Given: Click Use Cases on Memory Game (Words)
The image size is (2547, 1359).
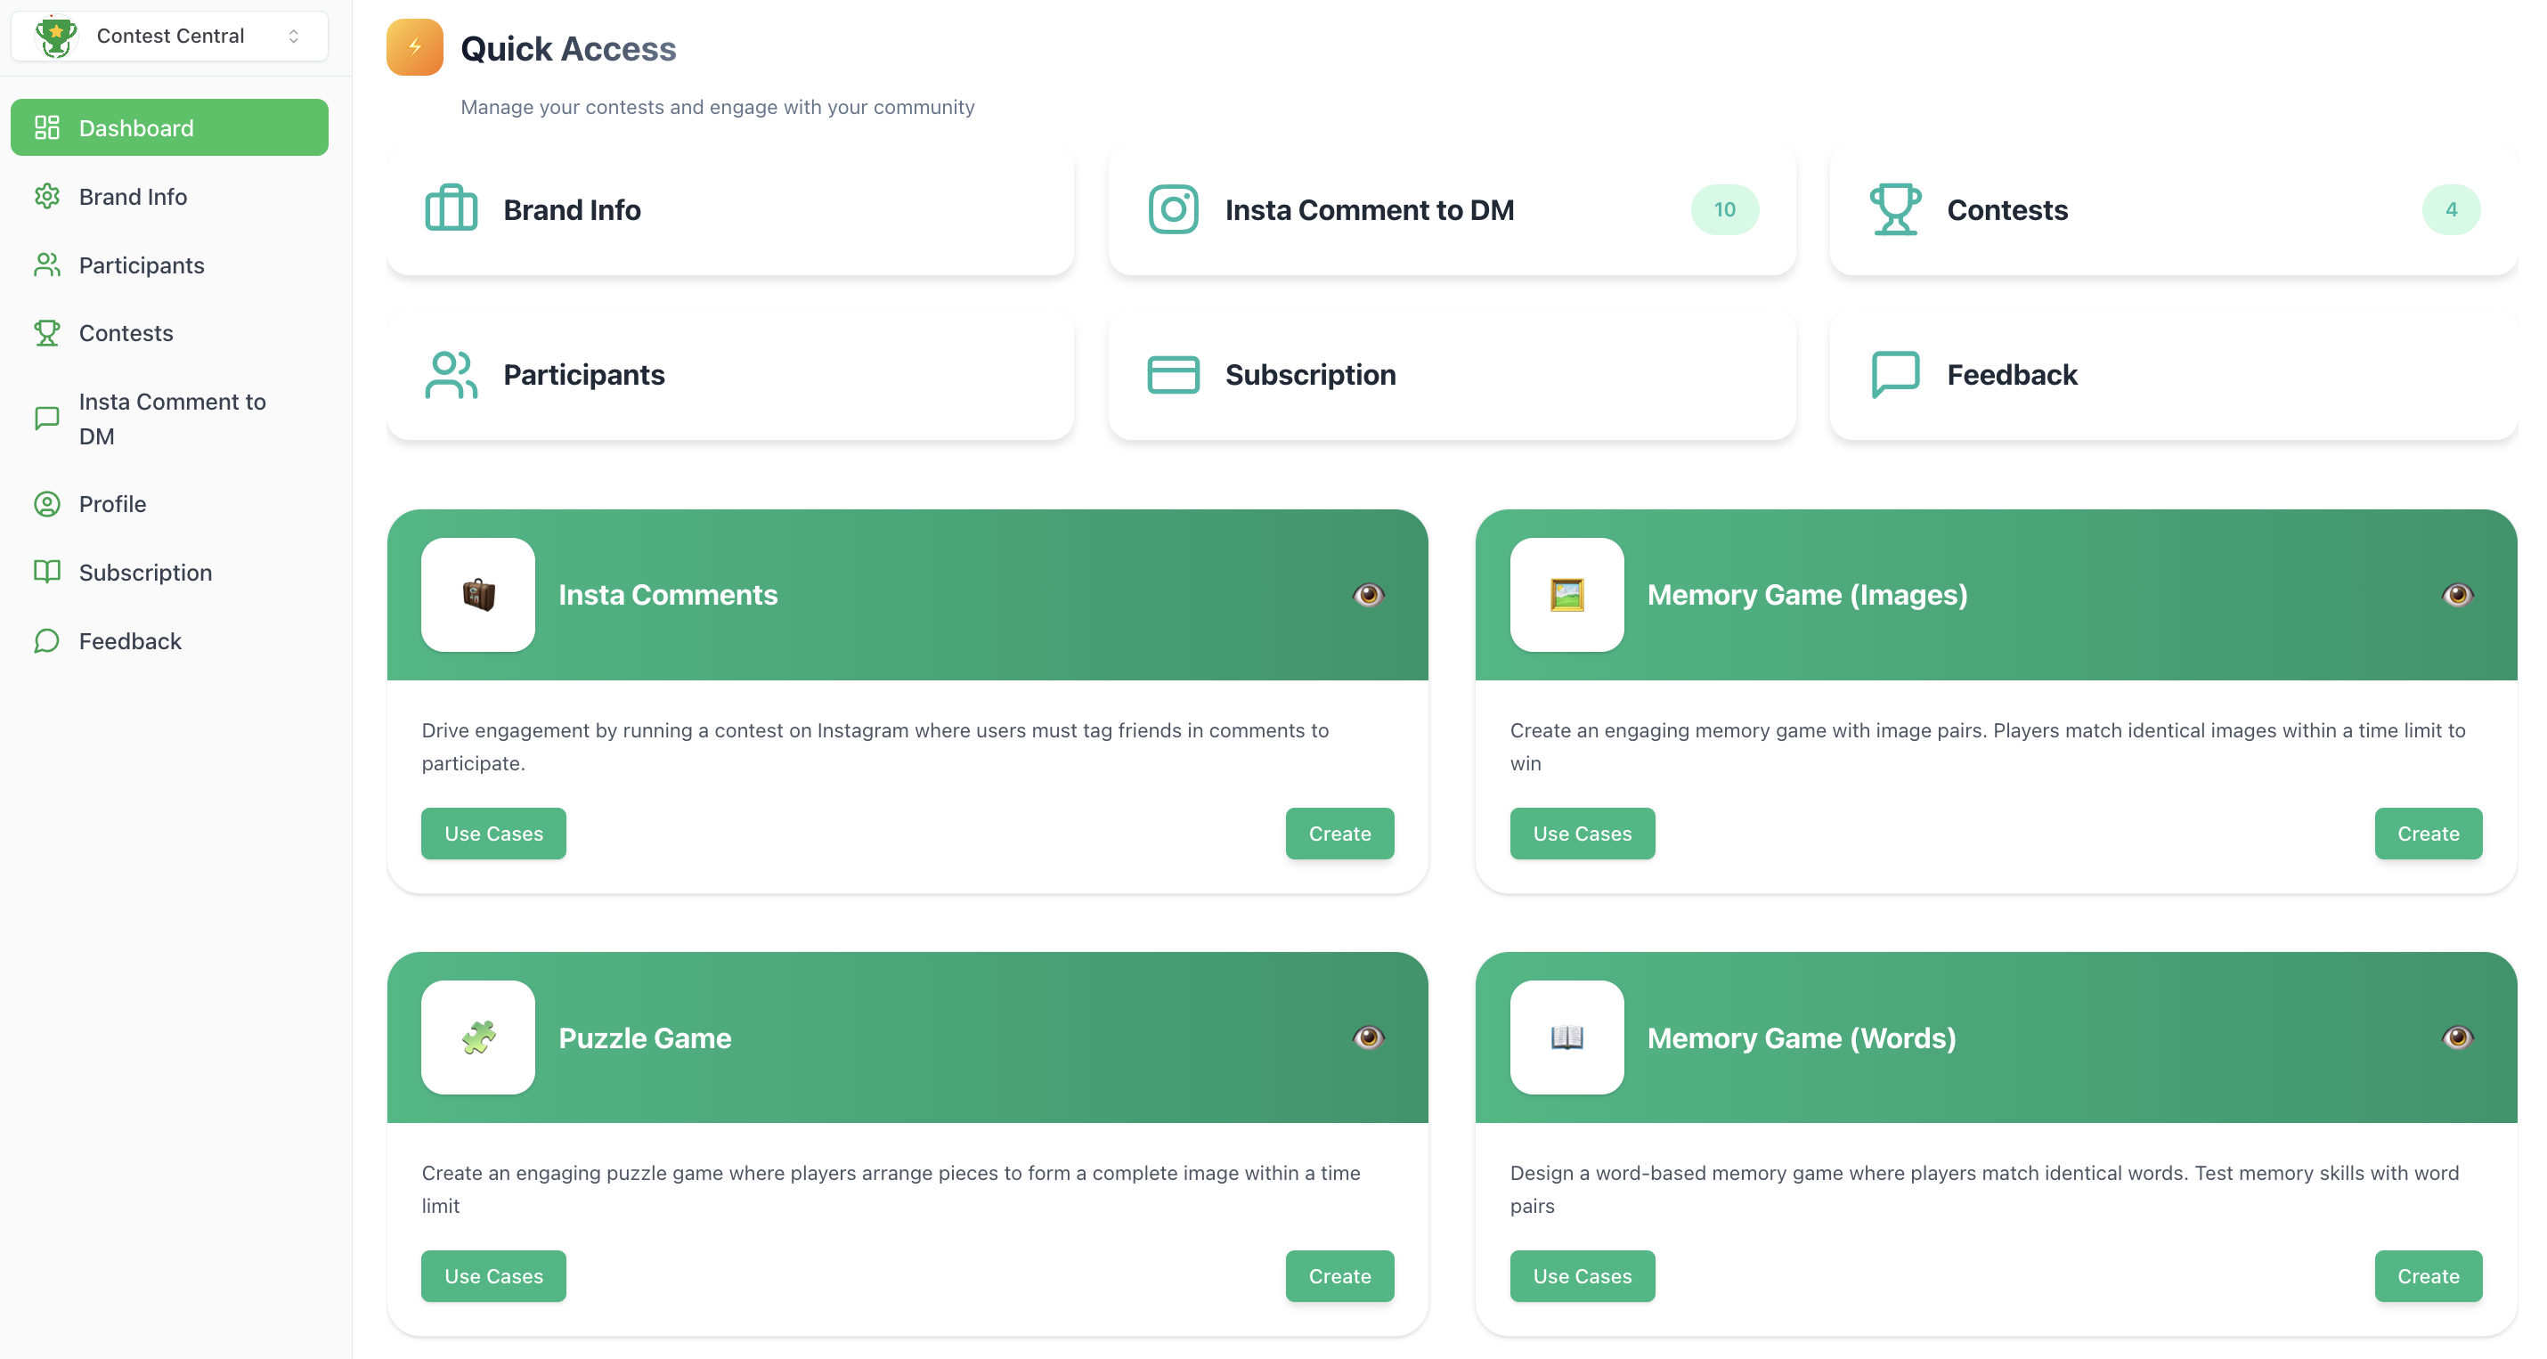Looking at the screenshot, I should pyautogui.click(x=1581, y=1276).
